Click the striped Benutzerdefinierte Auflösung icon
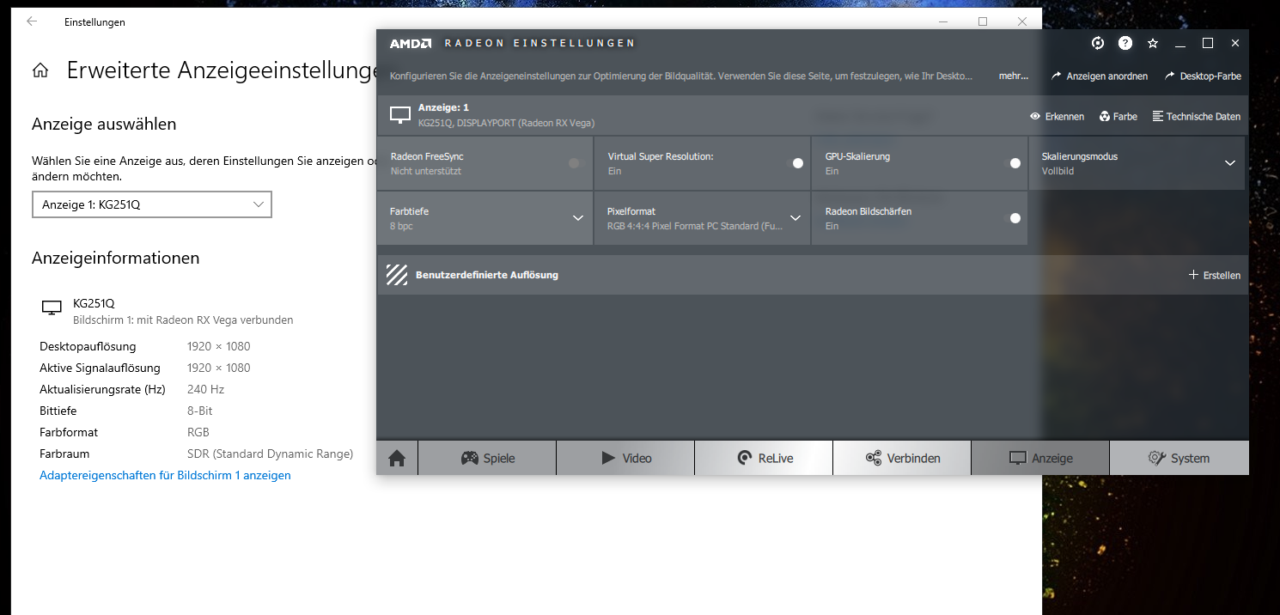This screenshot has width=1280, height=615. click(397, 275)
